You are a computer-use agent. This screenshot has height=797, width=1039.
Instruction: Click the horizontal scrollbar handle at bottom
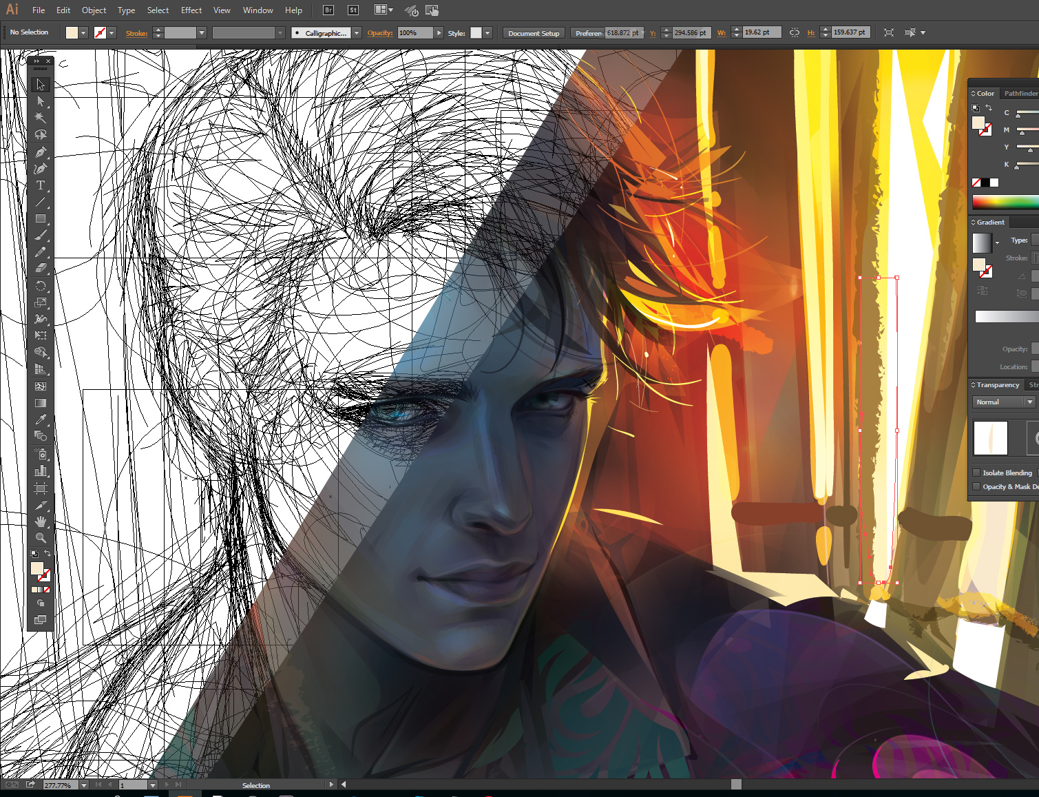(736, 784)
